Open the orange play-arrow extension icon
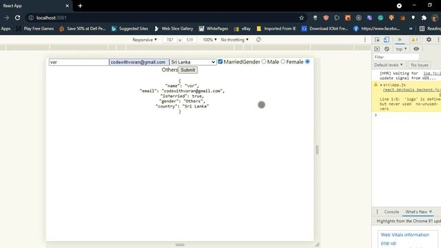This screenshot has height=248, width=441. click(347, 18)
